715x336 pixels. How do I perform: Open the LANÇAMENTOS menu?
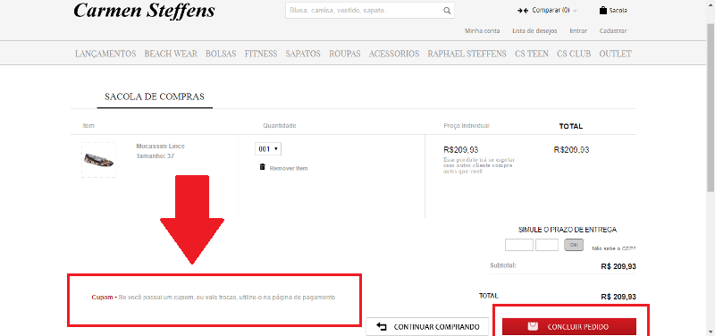105,54
